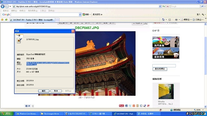Viewport: 207px width, 116px height.
Task: Click the Google Toolbar search input
Action: (x=45, y=15)
